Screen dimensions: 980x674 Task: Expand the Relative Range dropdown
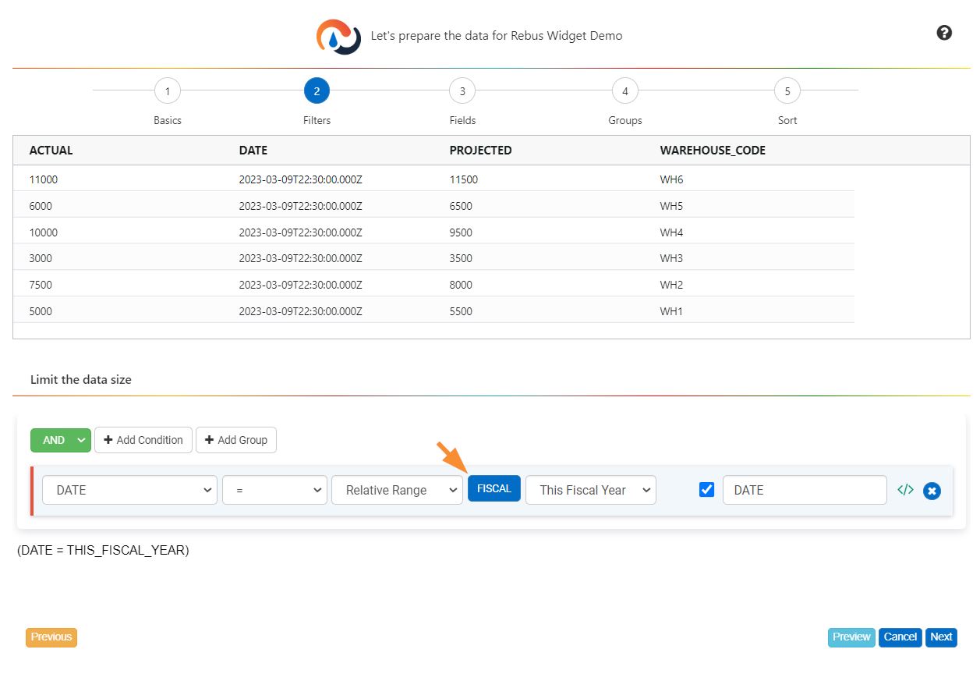(397, 490)
